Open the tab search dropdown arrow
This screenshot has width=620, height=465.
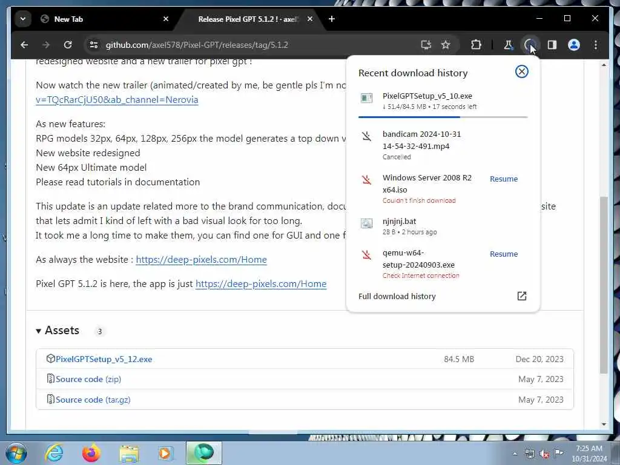click(x=23, y=19)
